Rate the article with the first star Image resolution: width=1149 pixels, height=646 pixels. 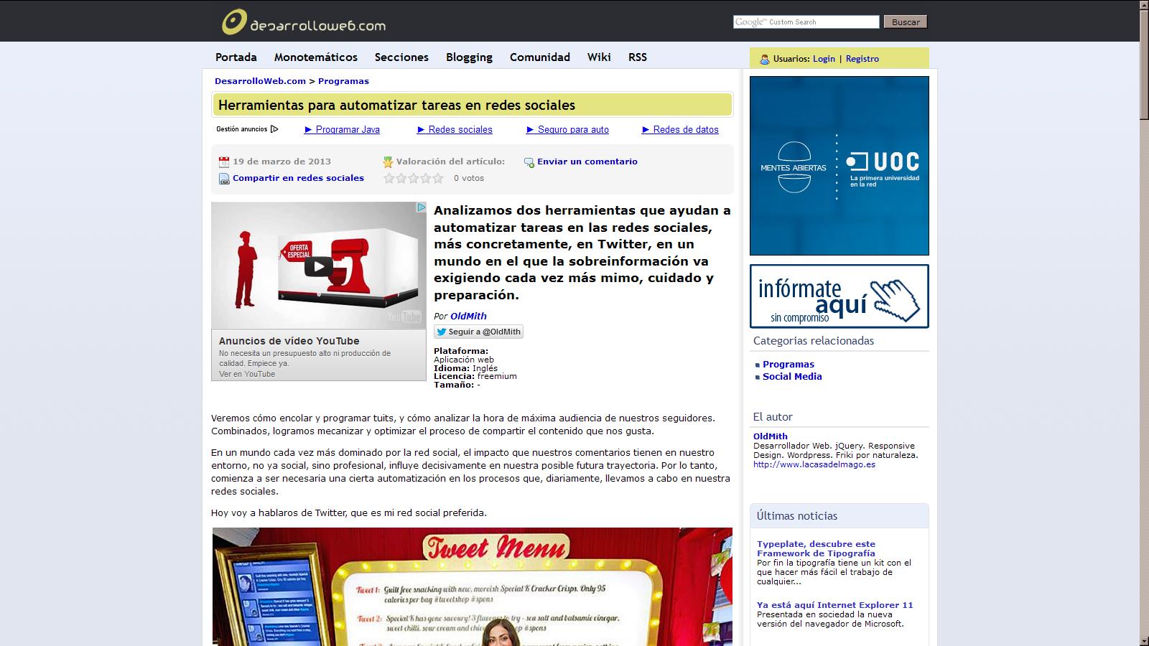pyautogui.click(x=389, y=178)
